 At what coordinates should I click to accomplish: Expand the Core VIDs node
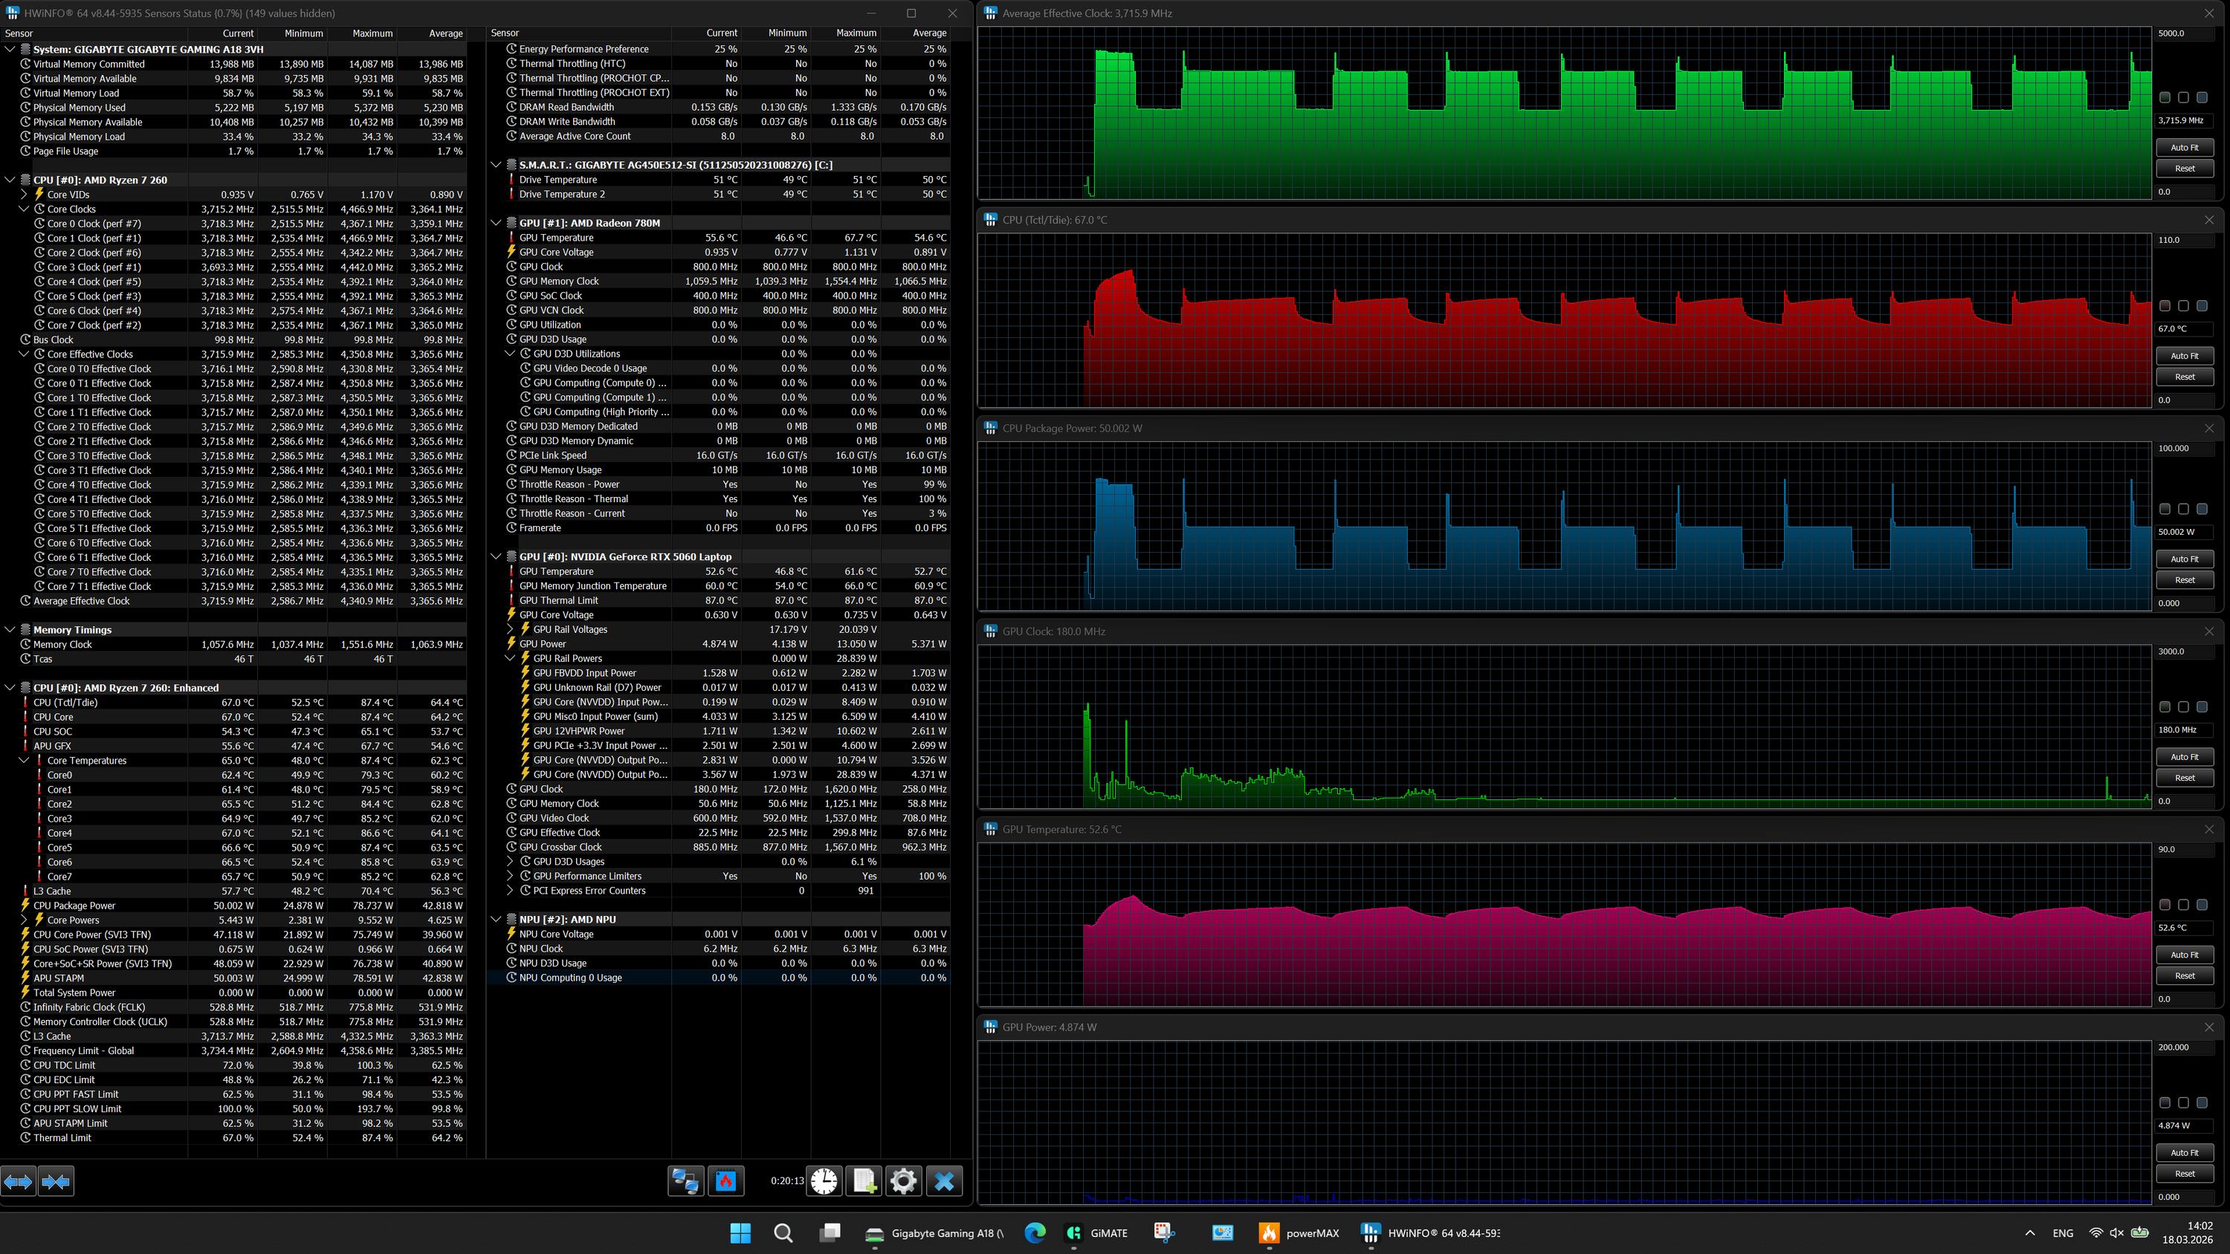coord(25,195)
